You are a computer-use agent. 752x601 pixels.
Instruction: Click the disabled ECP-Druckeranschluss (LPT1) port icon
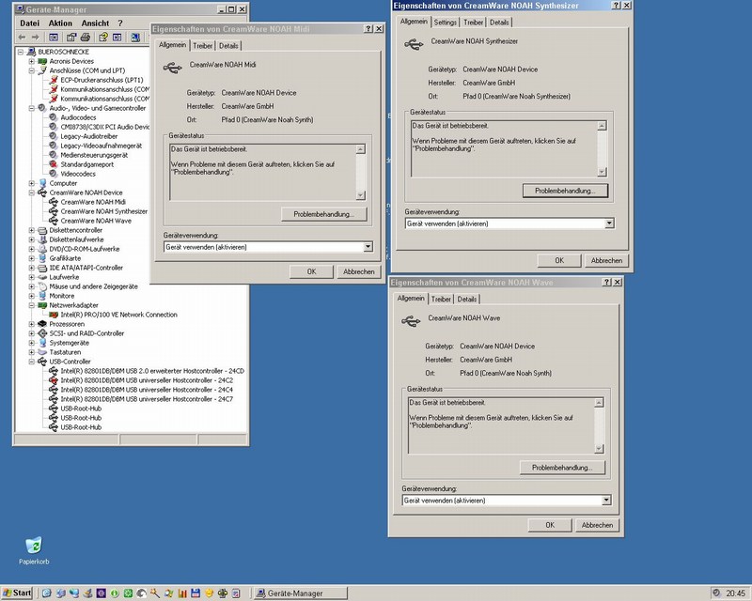pyautogui.click(x=54, y=80)
